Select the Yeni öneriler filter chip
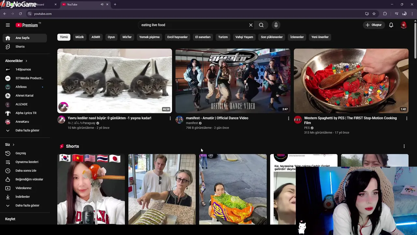 coord(320,37)
